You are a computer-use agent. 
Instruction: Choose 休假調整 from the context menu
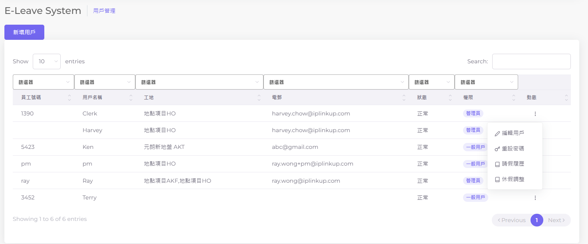515,180
